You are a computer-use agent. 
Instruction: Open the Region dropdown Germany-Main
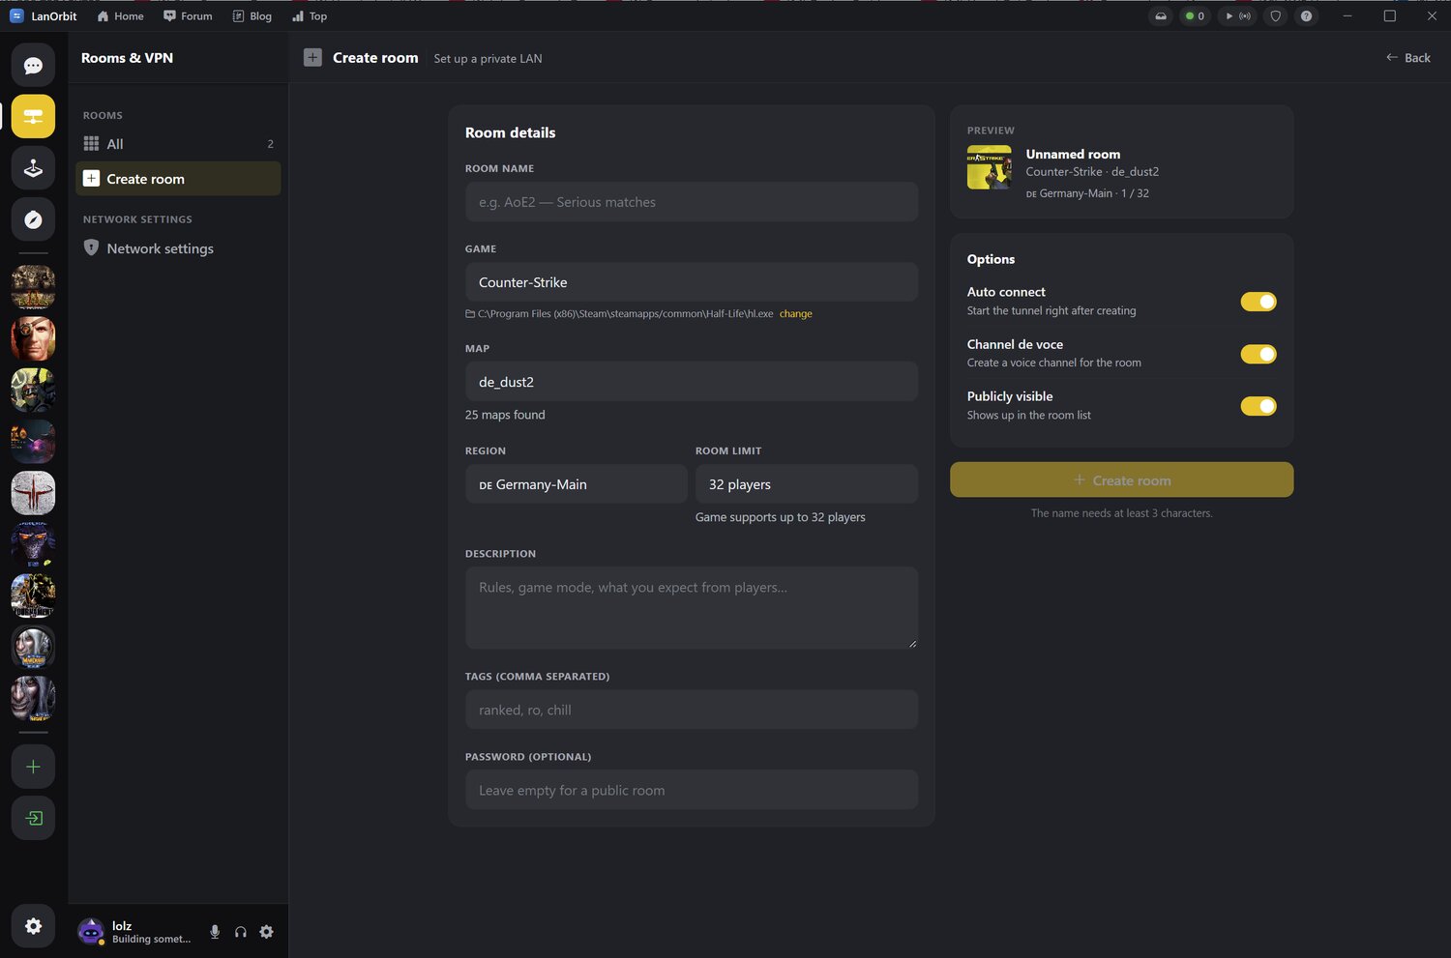coord(577,484)
